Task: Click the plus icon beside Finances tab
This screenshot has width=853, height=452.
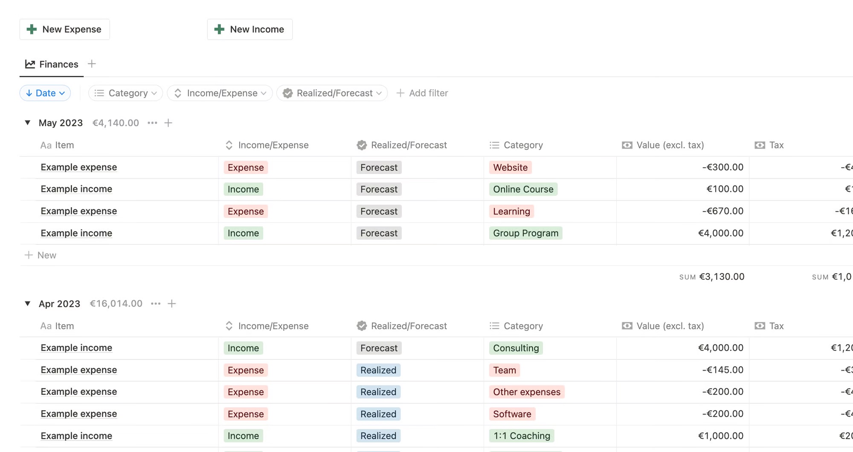Action: click(92, 64)
